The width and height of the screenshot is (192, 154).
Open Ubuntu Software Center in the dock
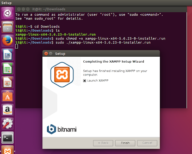click(7, 96)
